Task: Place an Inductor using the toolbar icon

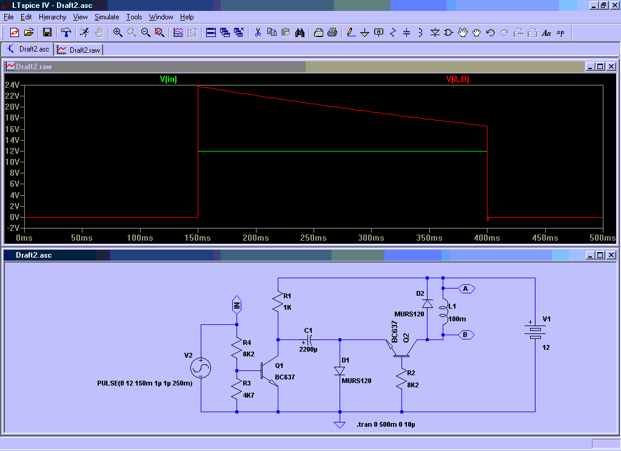Action: pos(421,33)
